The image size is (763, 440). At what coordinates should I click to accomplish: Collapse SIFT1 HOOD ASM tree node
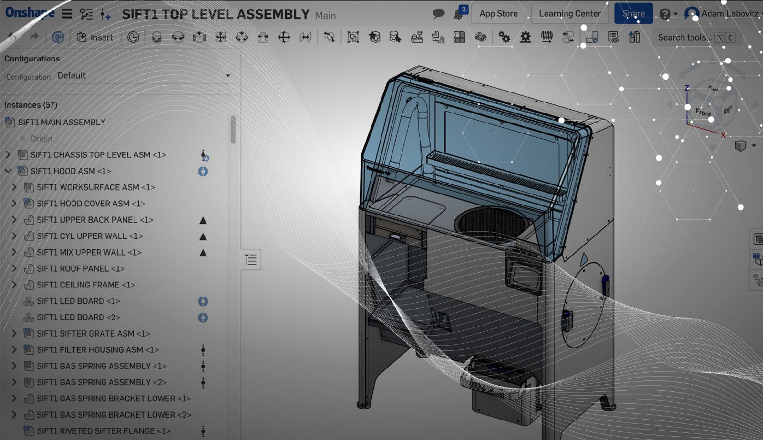click(x=8, y=171)
